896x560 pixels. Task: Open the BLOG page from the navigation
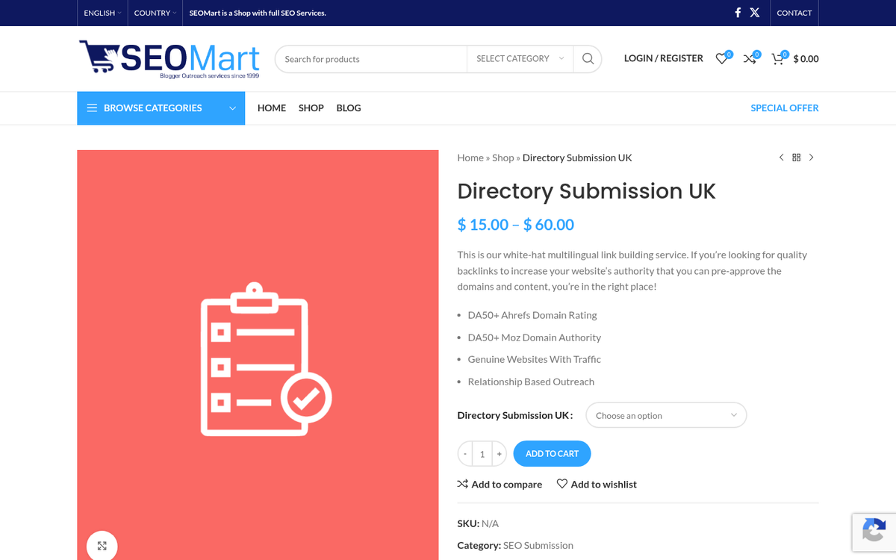click(348, 108)
